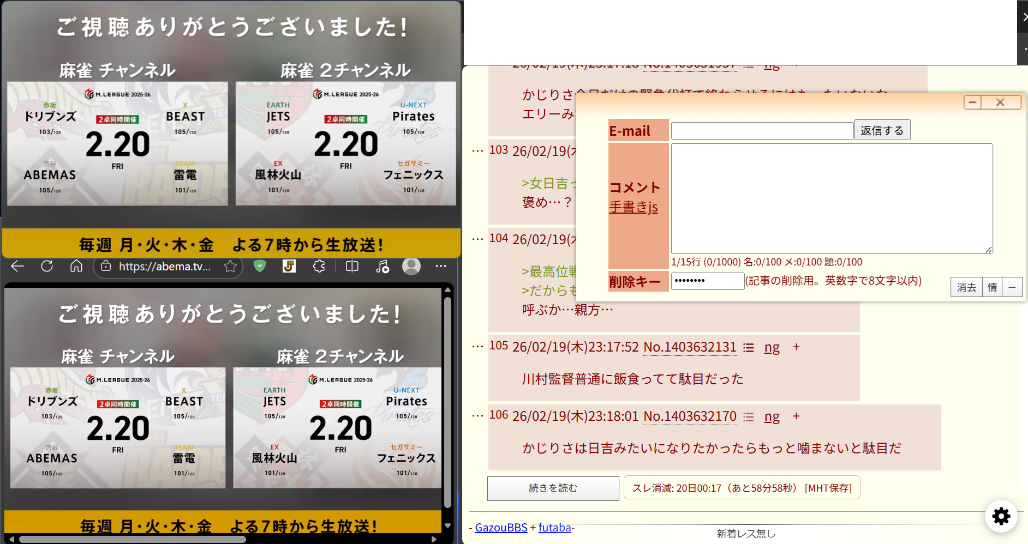Mark post 105 as ng
This screenshot has height=544, width=1028.
(772, 347)
